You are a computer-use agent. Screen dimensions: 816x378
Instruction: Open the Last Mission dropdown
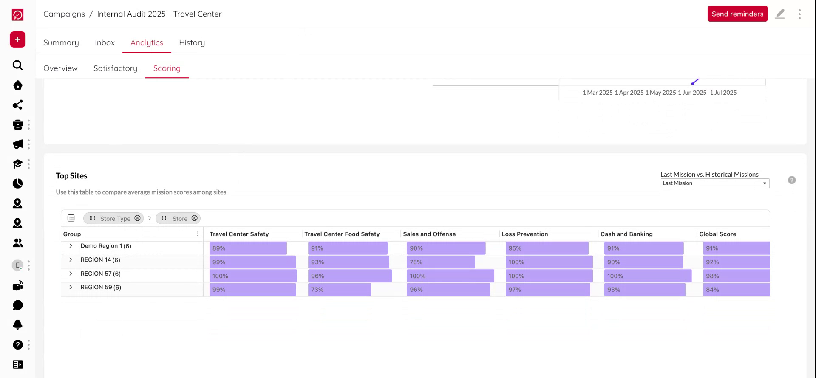pyautogui.click(x=715, y=183)
